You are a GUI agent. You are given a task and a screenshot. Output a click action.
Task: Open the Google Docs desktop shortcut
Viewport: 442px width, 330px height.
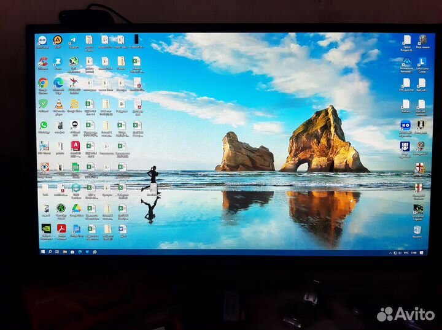coord(77,229)
